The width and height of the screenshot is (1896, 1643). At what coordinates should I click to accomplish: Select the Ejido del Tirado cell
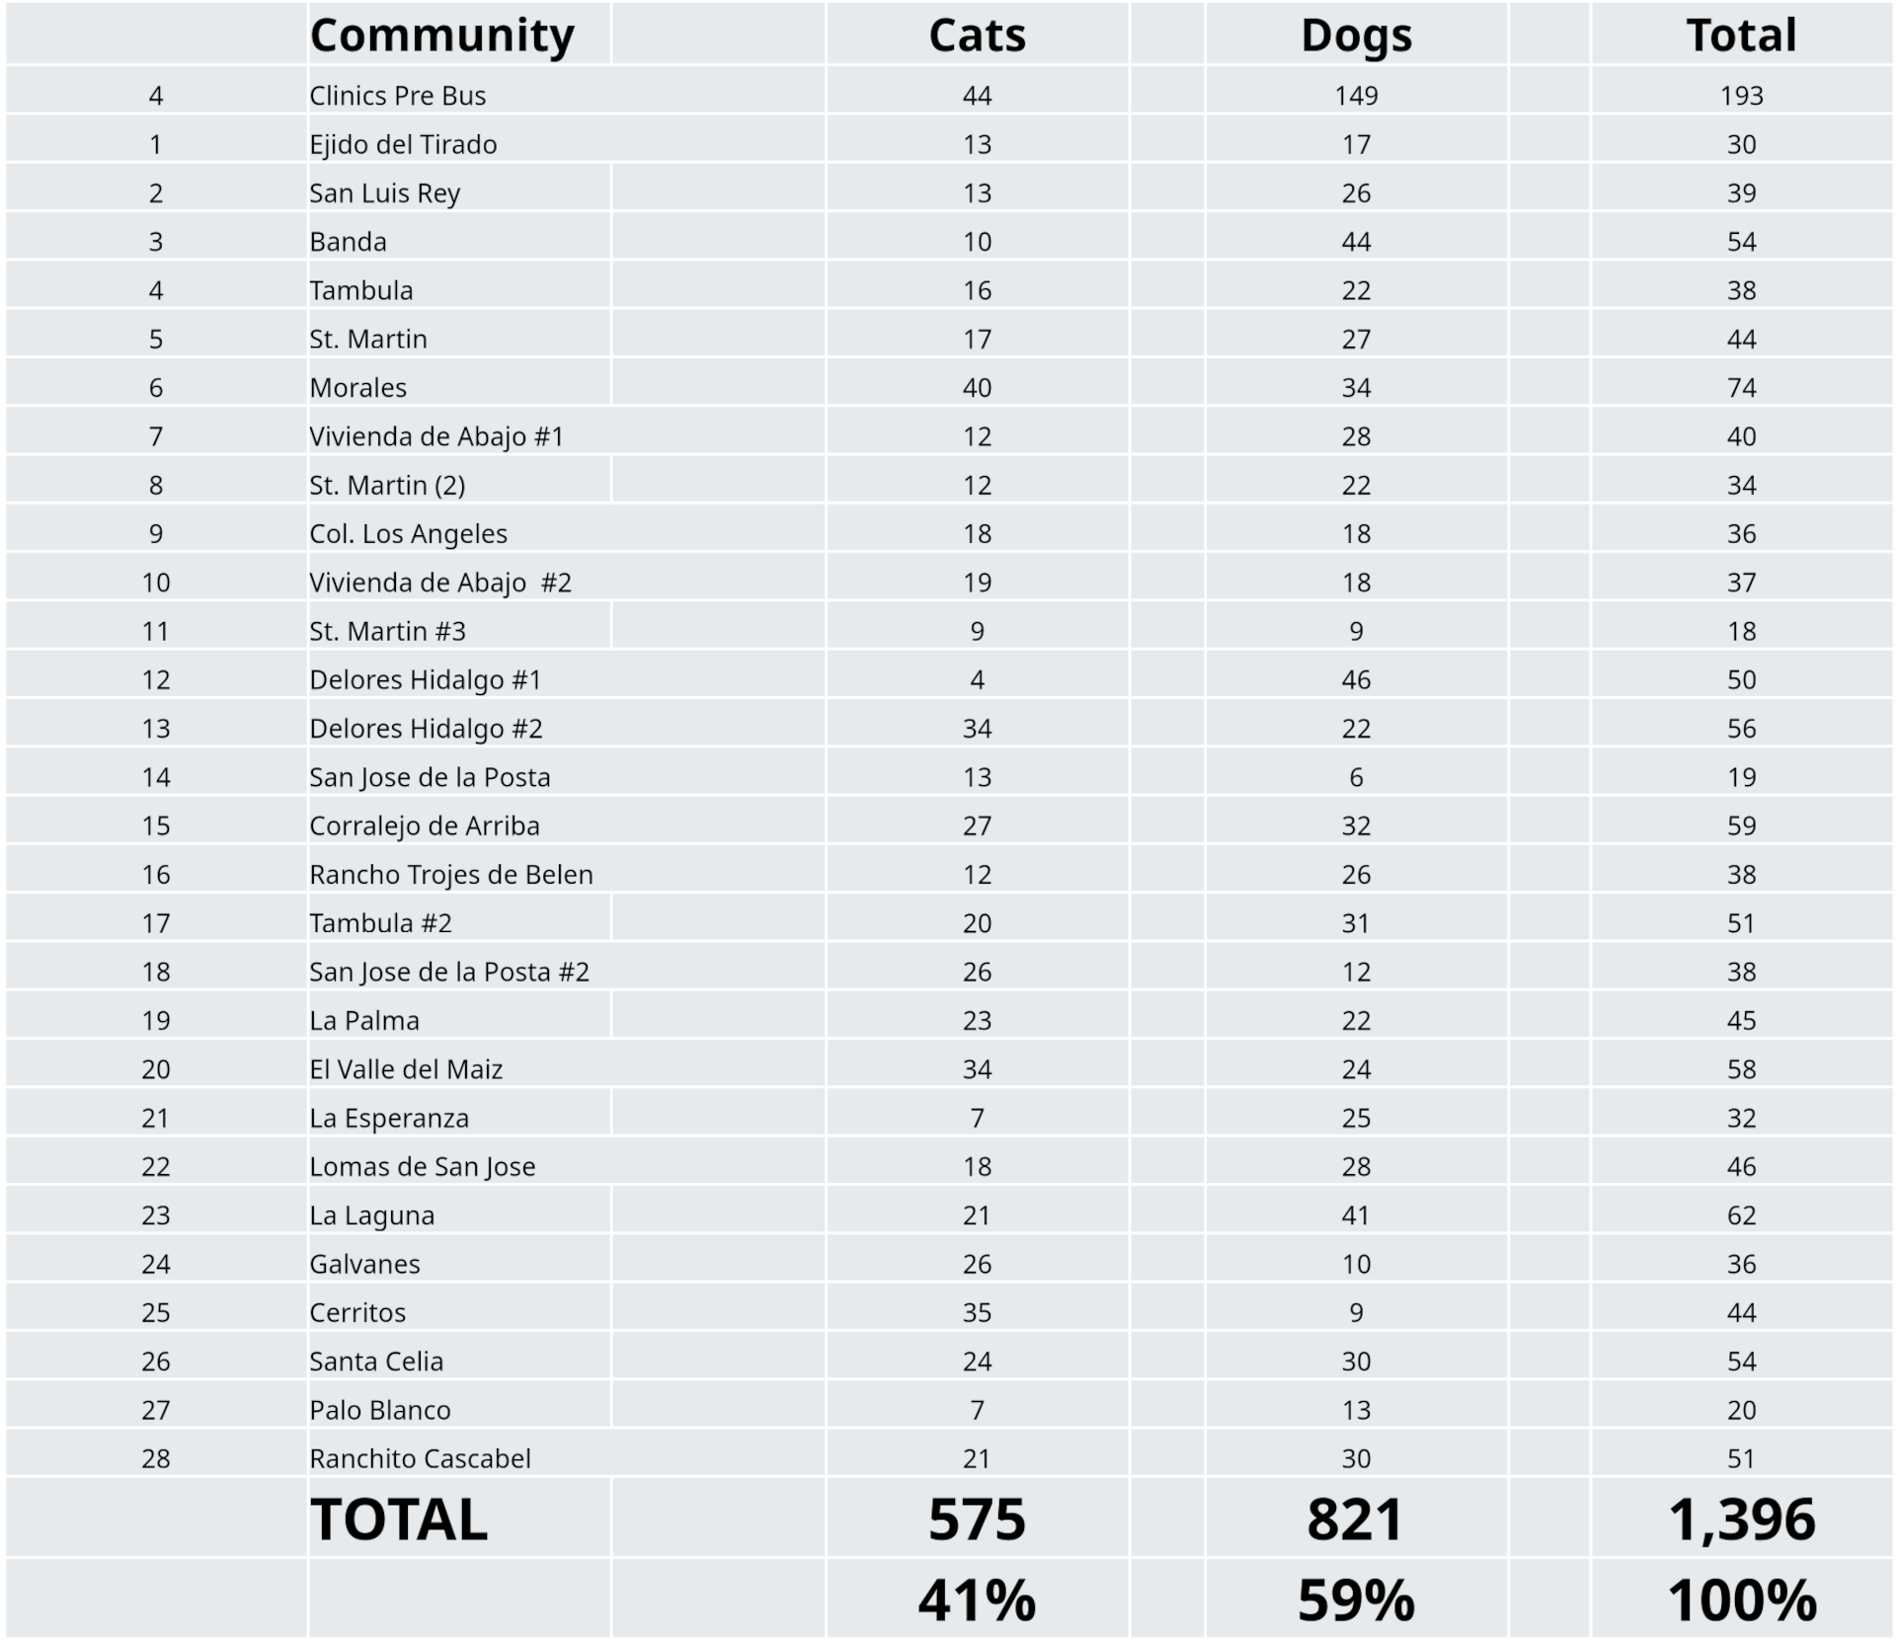[403, 144]
